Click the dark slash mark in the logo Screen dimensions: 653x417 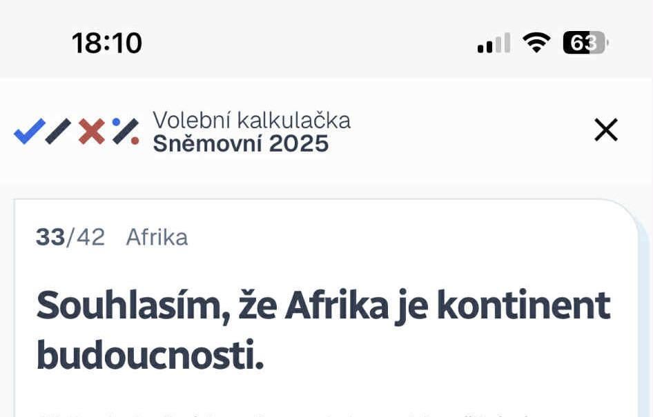(x=59, y=131)
